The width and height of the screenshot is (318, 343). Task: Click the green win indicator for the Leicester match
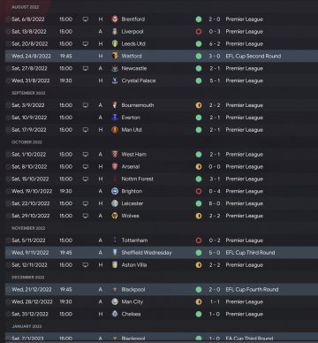tap(199, 203)
